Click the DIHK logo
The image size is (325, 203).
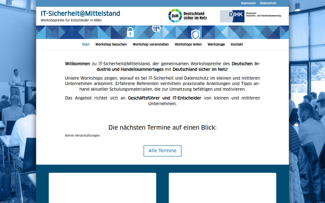[x=250, y=16]
